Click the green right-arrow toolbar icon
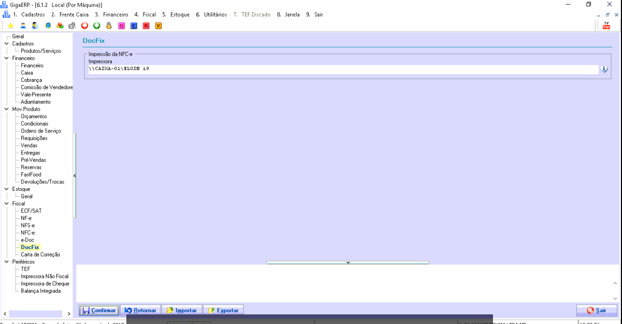 click(x=97, y=26)
